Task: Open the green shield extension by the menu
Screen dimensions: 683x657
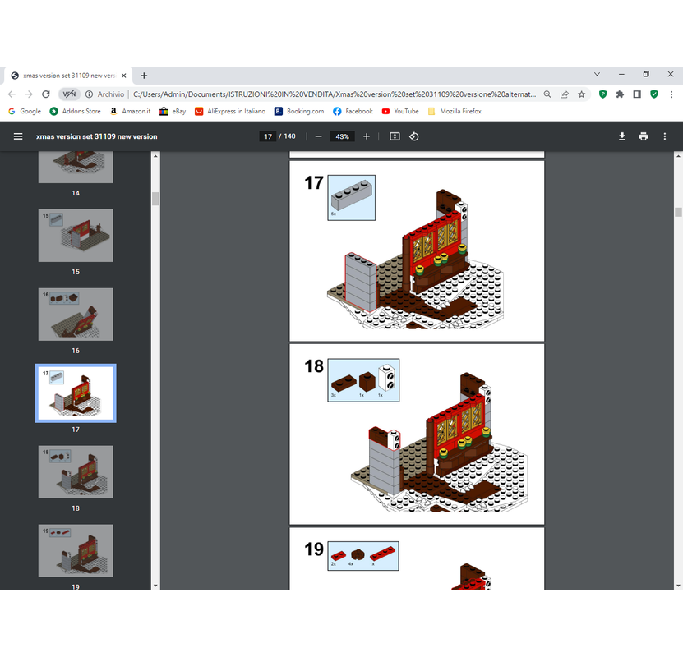Action: 653,94
